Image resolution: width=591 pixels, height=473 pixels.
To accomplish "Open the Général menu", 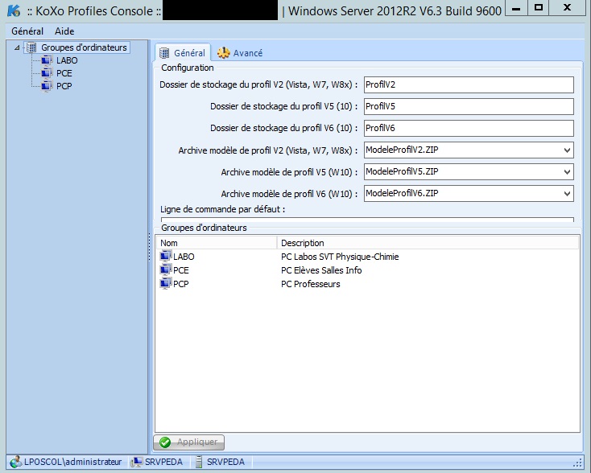I will 27,31.
